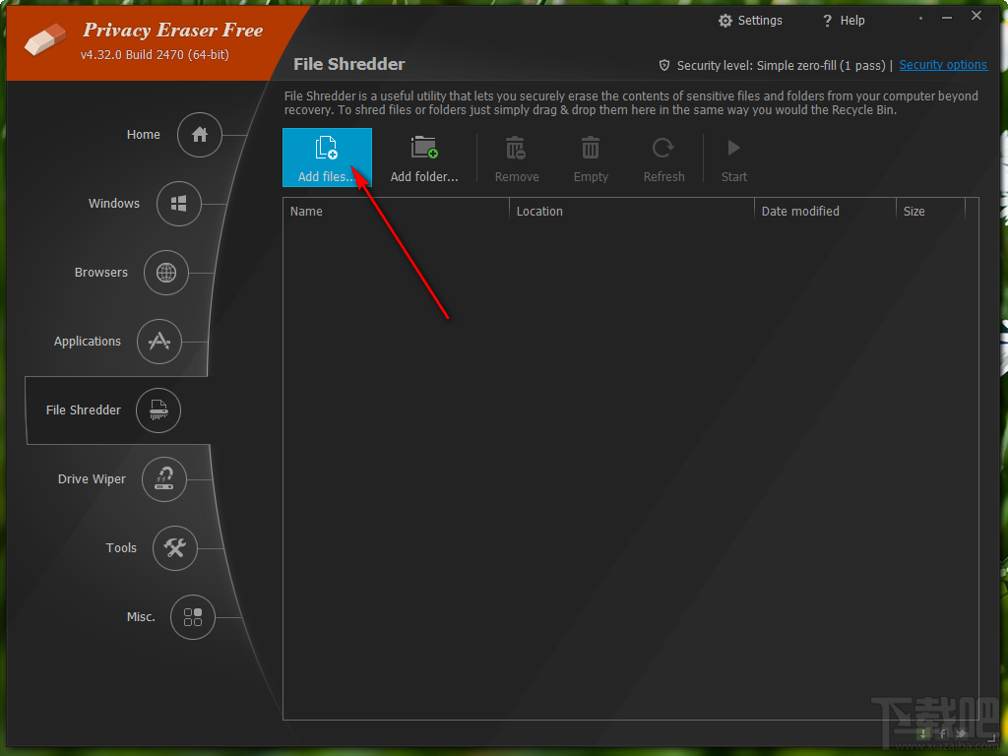The height and width of the screenshot is (756, 1008).
Task: Open the File Shredder icon
Action: (157, 410)
